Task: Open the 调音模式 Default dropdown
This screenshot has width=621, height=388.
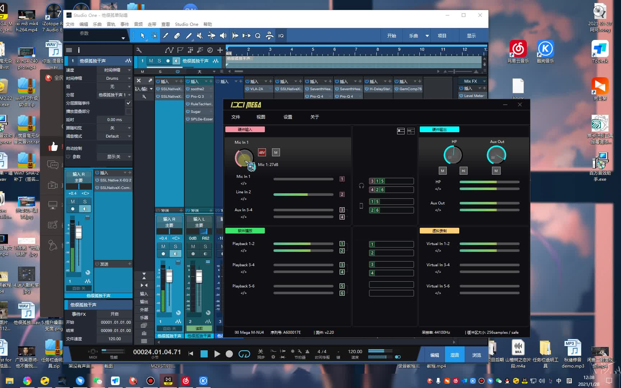Action: 114,136
